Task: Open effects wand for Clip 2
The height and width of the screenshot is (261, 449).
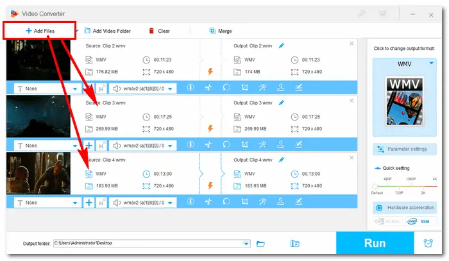Action: click(x=262, y=87)
